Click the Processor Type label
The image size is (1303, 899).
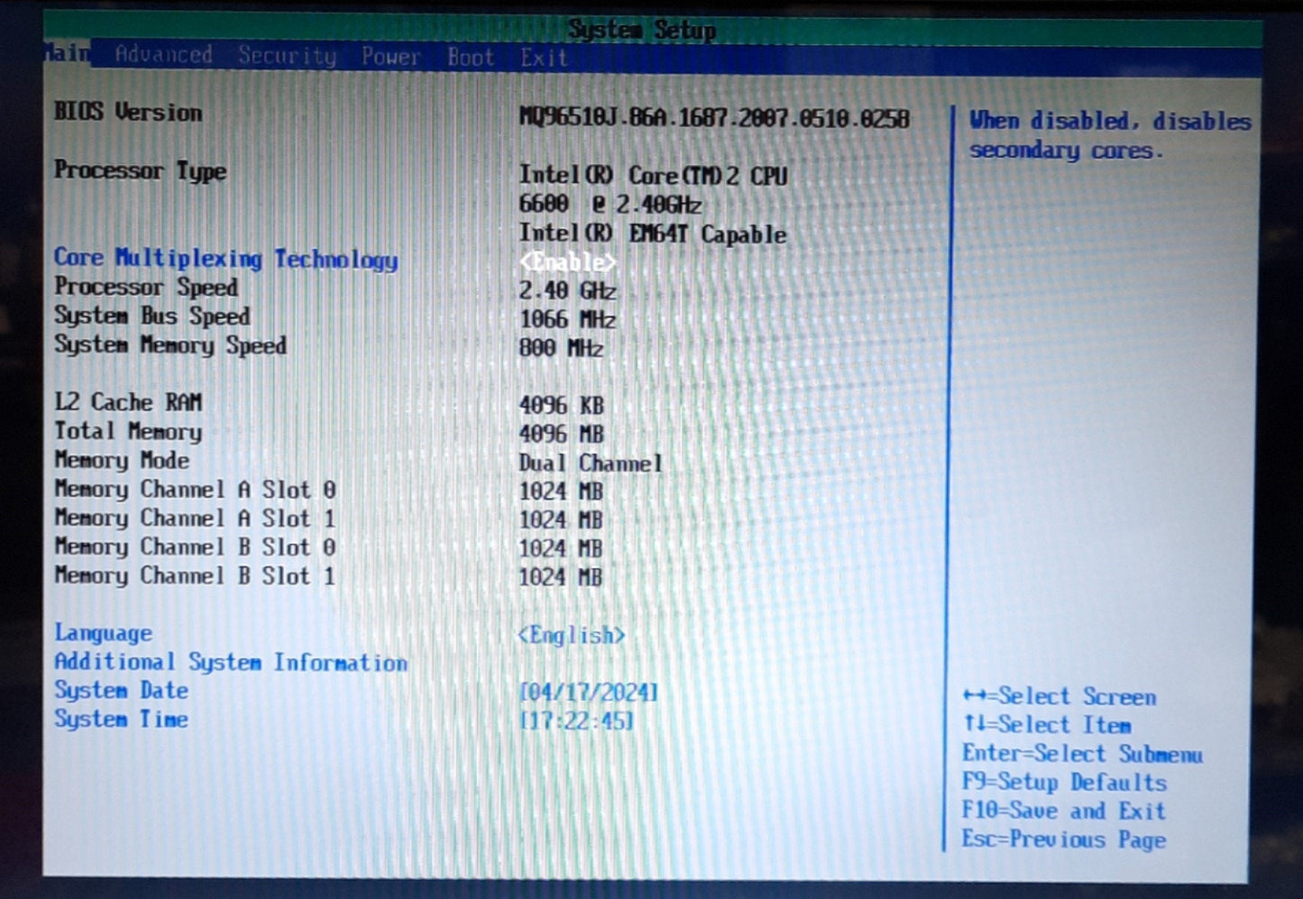pos(140,170)
